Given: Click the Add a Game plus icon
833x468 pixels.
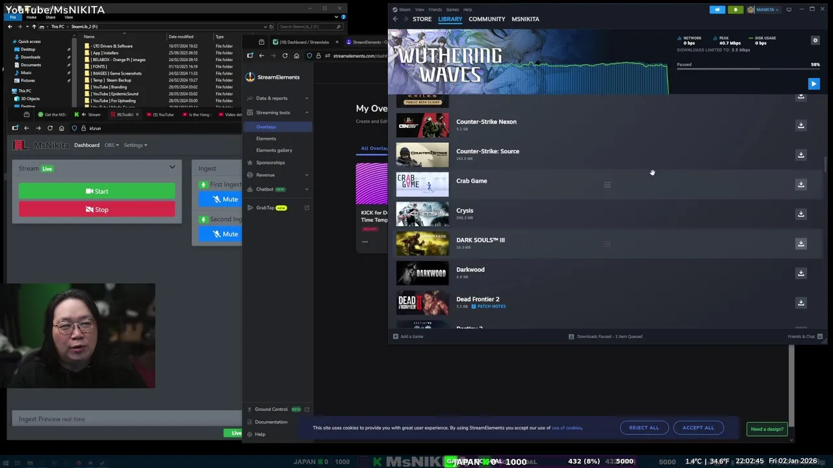Looking at the screenshot, I should tap(395, 337).
